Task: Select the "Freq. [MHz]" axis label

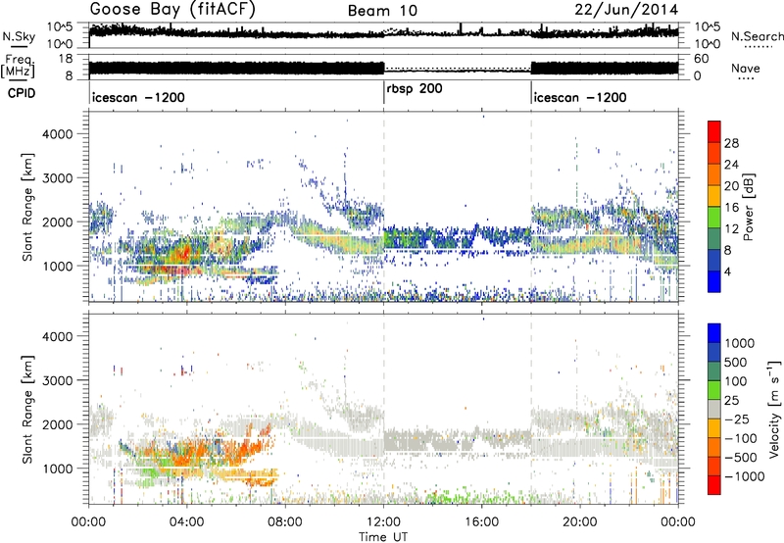Action: pos(18,66)
